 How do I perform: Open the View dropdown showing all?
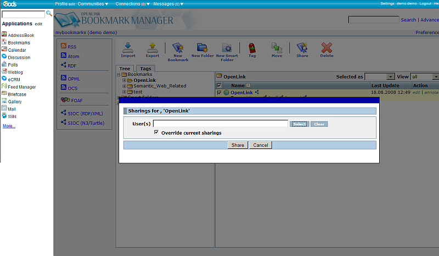pyautogui.click(x=425, y=76)
